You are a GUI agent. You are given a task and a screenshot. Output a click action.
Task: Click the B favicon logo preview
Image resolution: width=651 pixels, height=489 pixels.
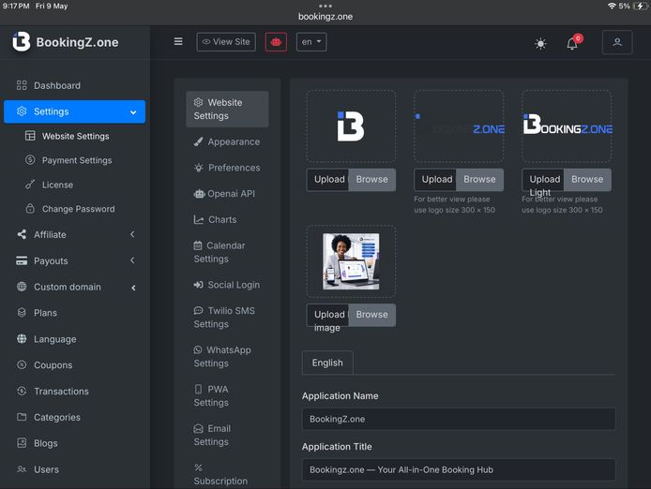[x=351, y=126]
